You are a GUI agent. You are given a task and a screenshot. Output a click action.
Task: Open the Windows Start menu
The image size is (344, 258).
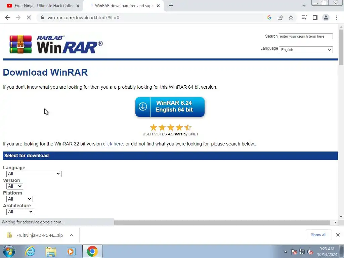point(9,251)
